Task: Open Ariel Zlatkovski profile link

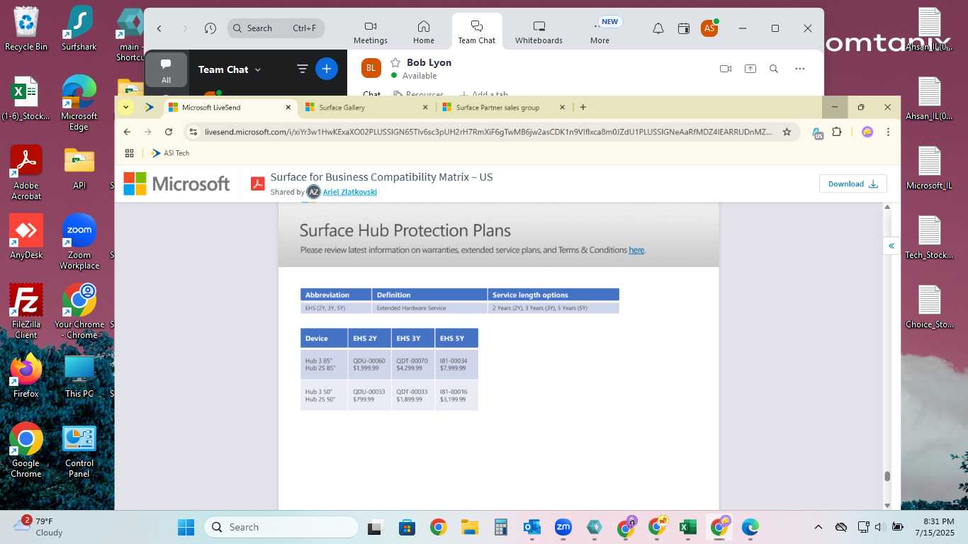Action: tap(349, 192)
